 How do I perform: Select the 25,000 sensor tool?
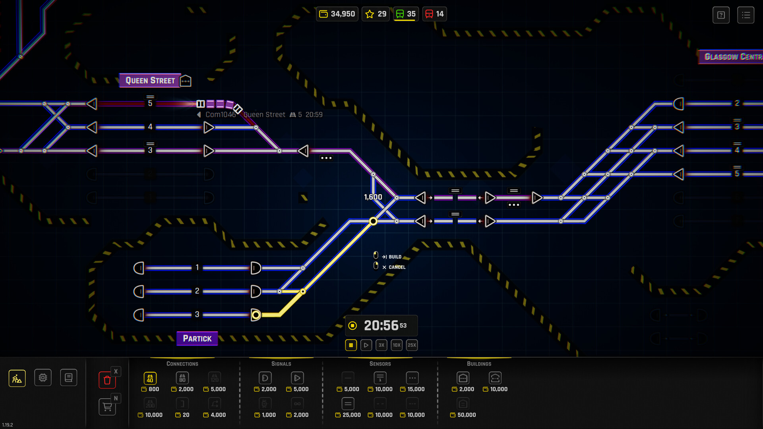pos(348,403)
